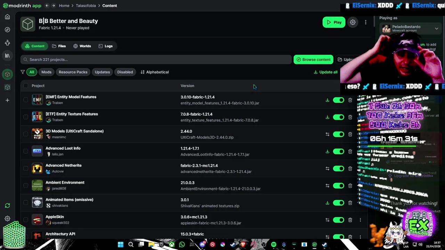
Task: Open the Talasofobia breadcrumb link
Action: tap(86, 6)
